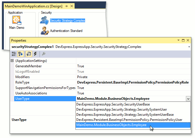Close the MainDemoWinApplication.cs [Design] tab

tap(72, 6)
